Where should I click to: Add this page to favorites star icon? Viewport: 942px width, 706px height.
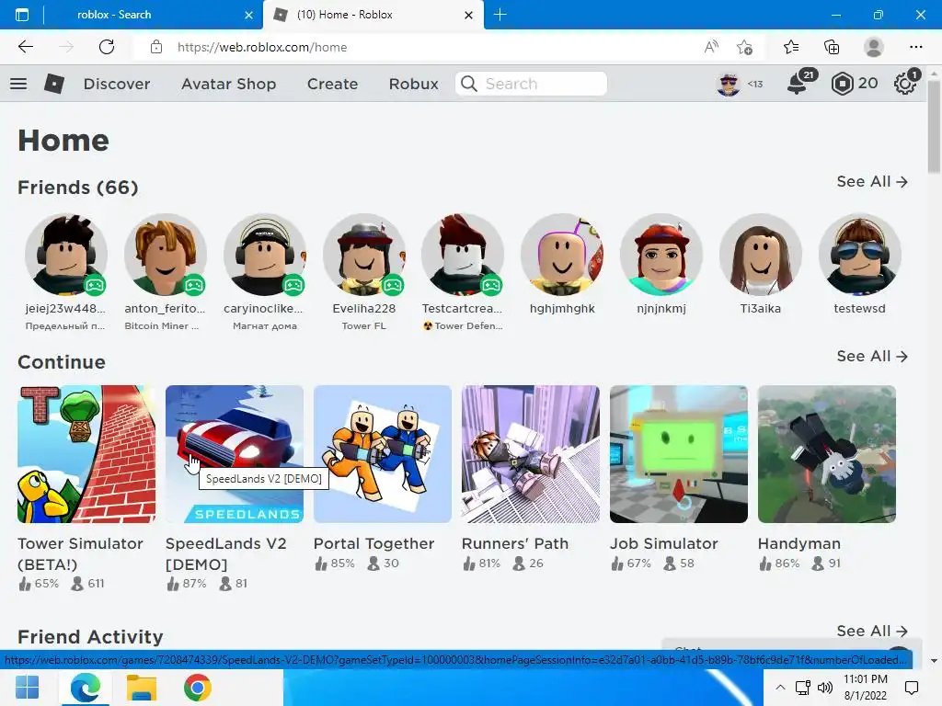(x=745, y=47)
